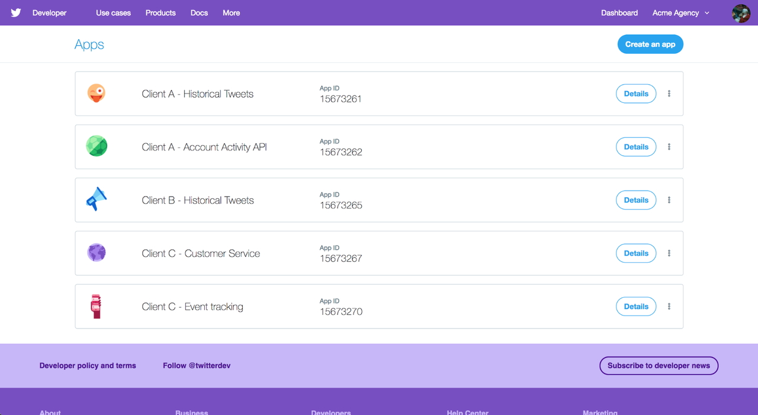Open Developer policy and terms link
Image resolution: width=758 pixels, height=415 pixels.
click(88, 365)
